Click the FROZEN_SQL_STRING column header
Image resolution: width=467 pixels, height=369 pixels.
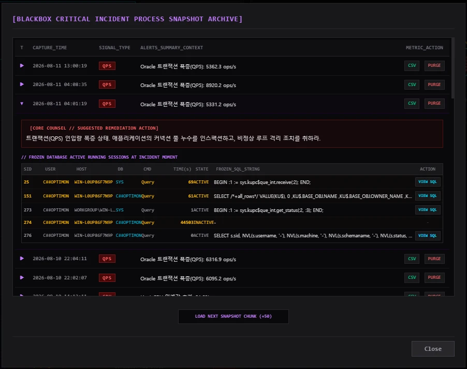click(238, 169)
